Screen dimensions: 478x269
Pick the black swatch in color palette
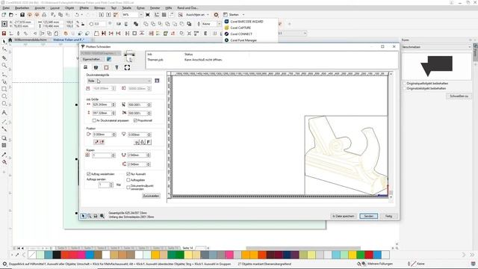click(x=57, y=255)
